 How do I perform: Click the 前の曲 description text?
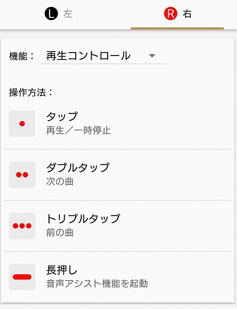(x=60, y=233)
